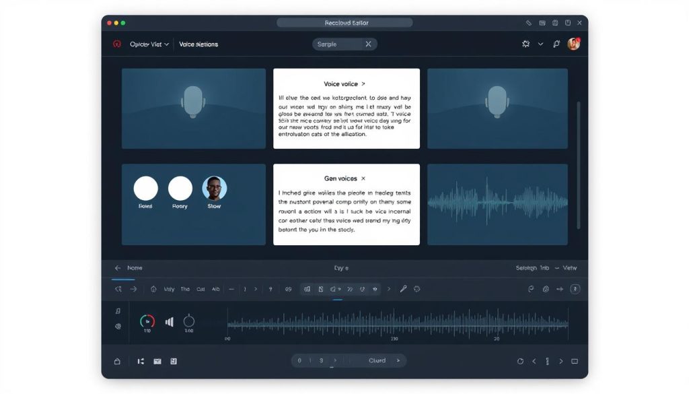Open the Voice sietions tab
The width and height of the screenshot is (689, 394).
click(198, 44)
